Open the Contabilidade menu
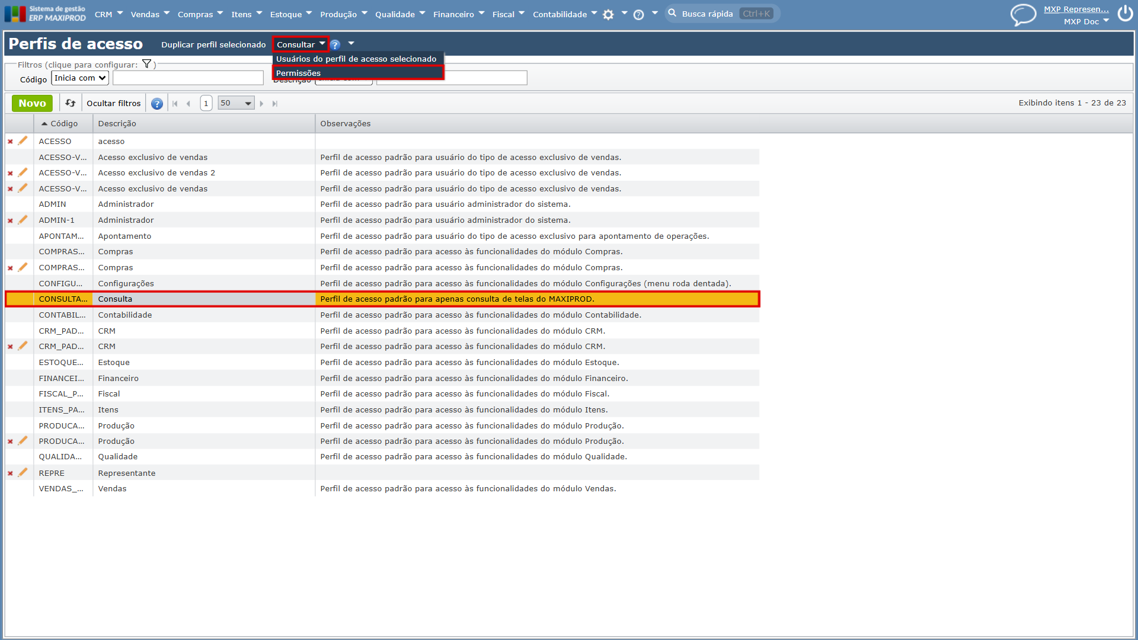The height and width of the screenshot is (640, 1138). tap(565, 14)
